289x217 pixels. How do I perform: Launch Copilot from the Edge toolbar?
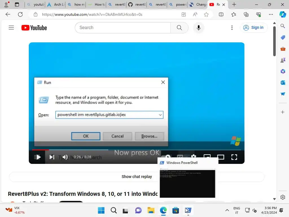(x=282, y=14)
